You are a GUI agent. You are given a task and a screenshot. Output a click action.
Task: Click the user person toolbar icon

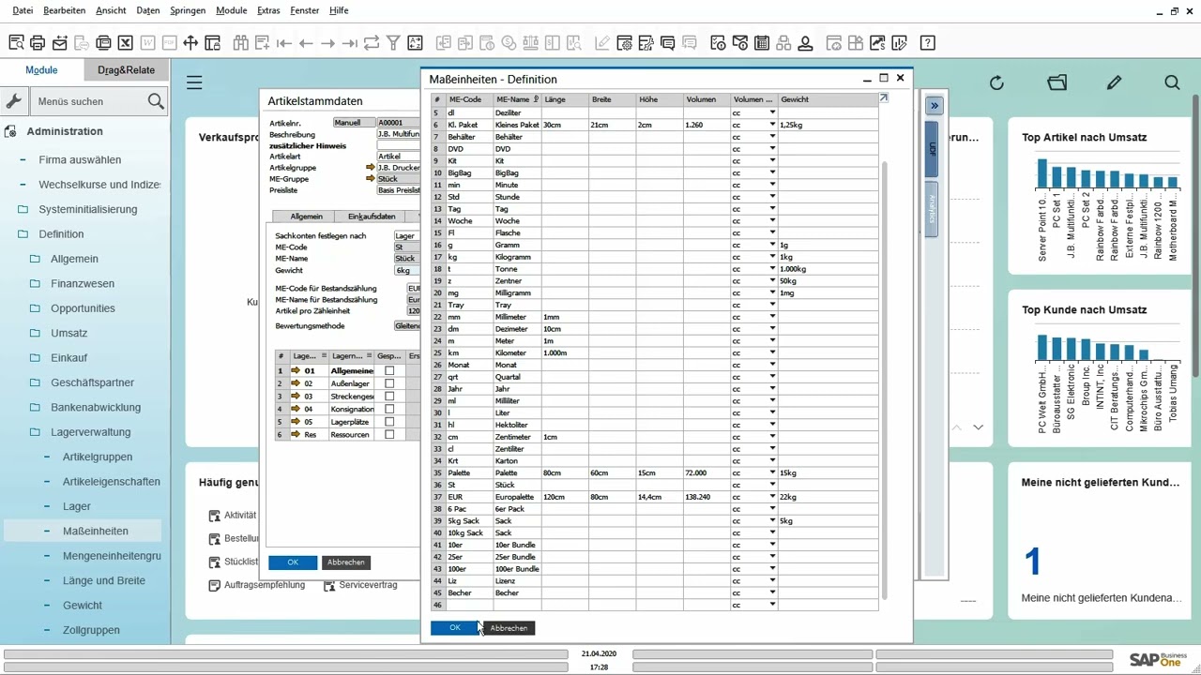point(805,43)
